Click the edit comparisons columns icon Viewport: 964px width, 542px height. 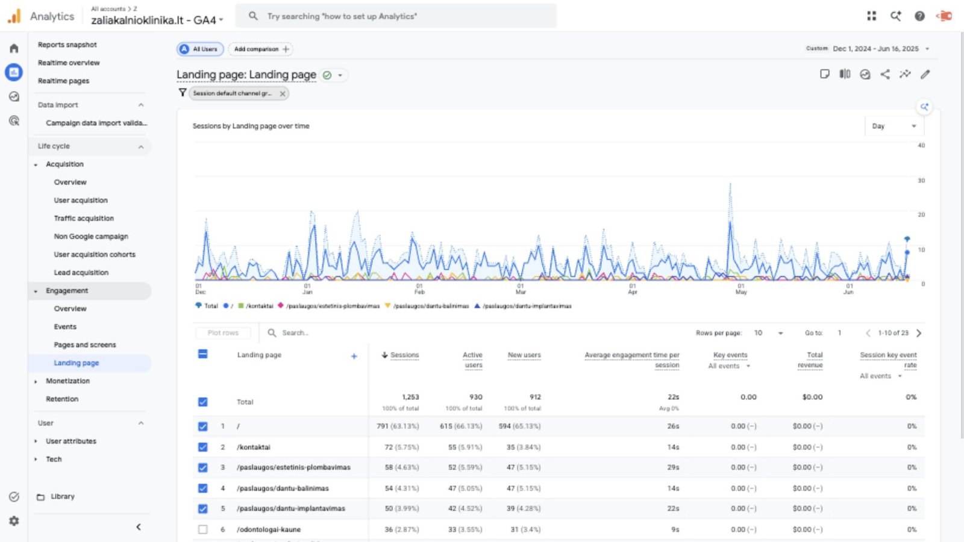845,74
